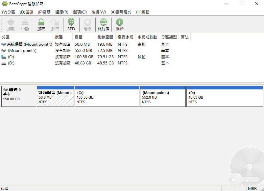The image size is (264, 191).
Task: Sort list by 容量 column header
Action: 79,37
